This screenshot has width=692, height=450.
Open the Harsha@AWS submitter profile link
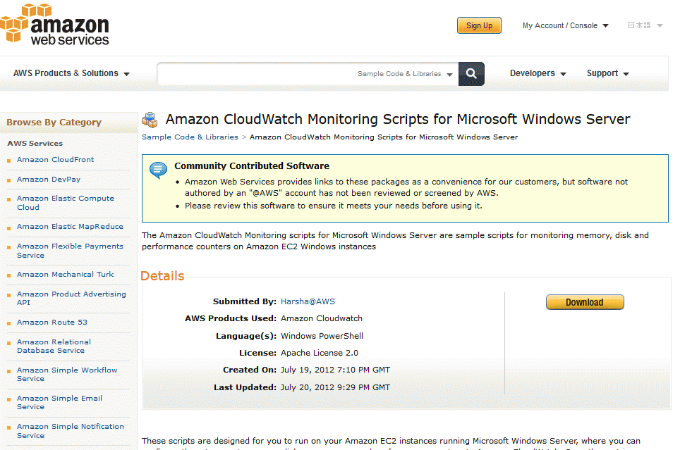[308, 301]
